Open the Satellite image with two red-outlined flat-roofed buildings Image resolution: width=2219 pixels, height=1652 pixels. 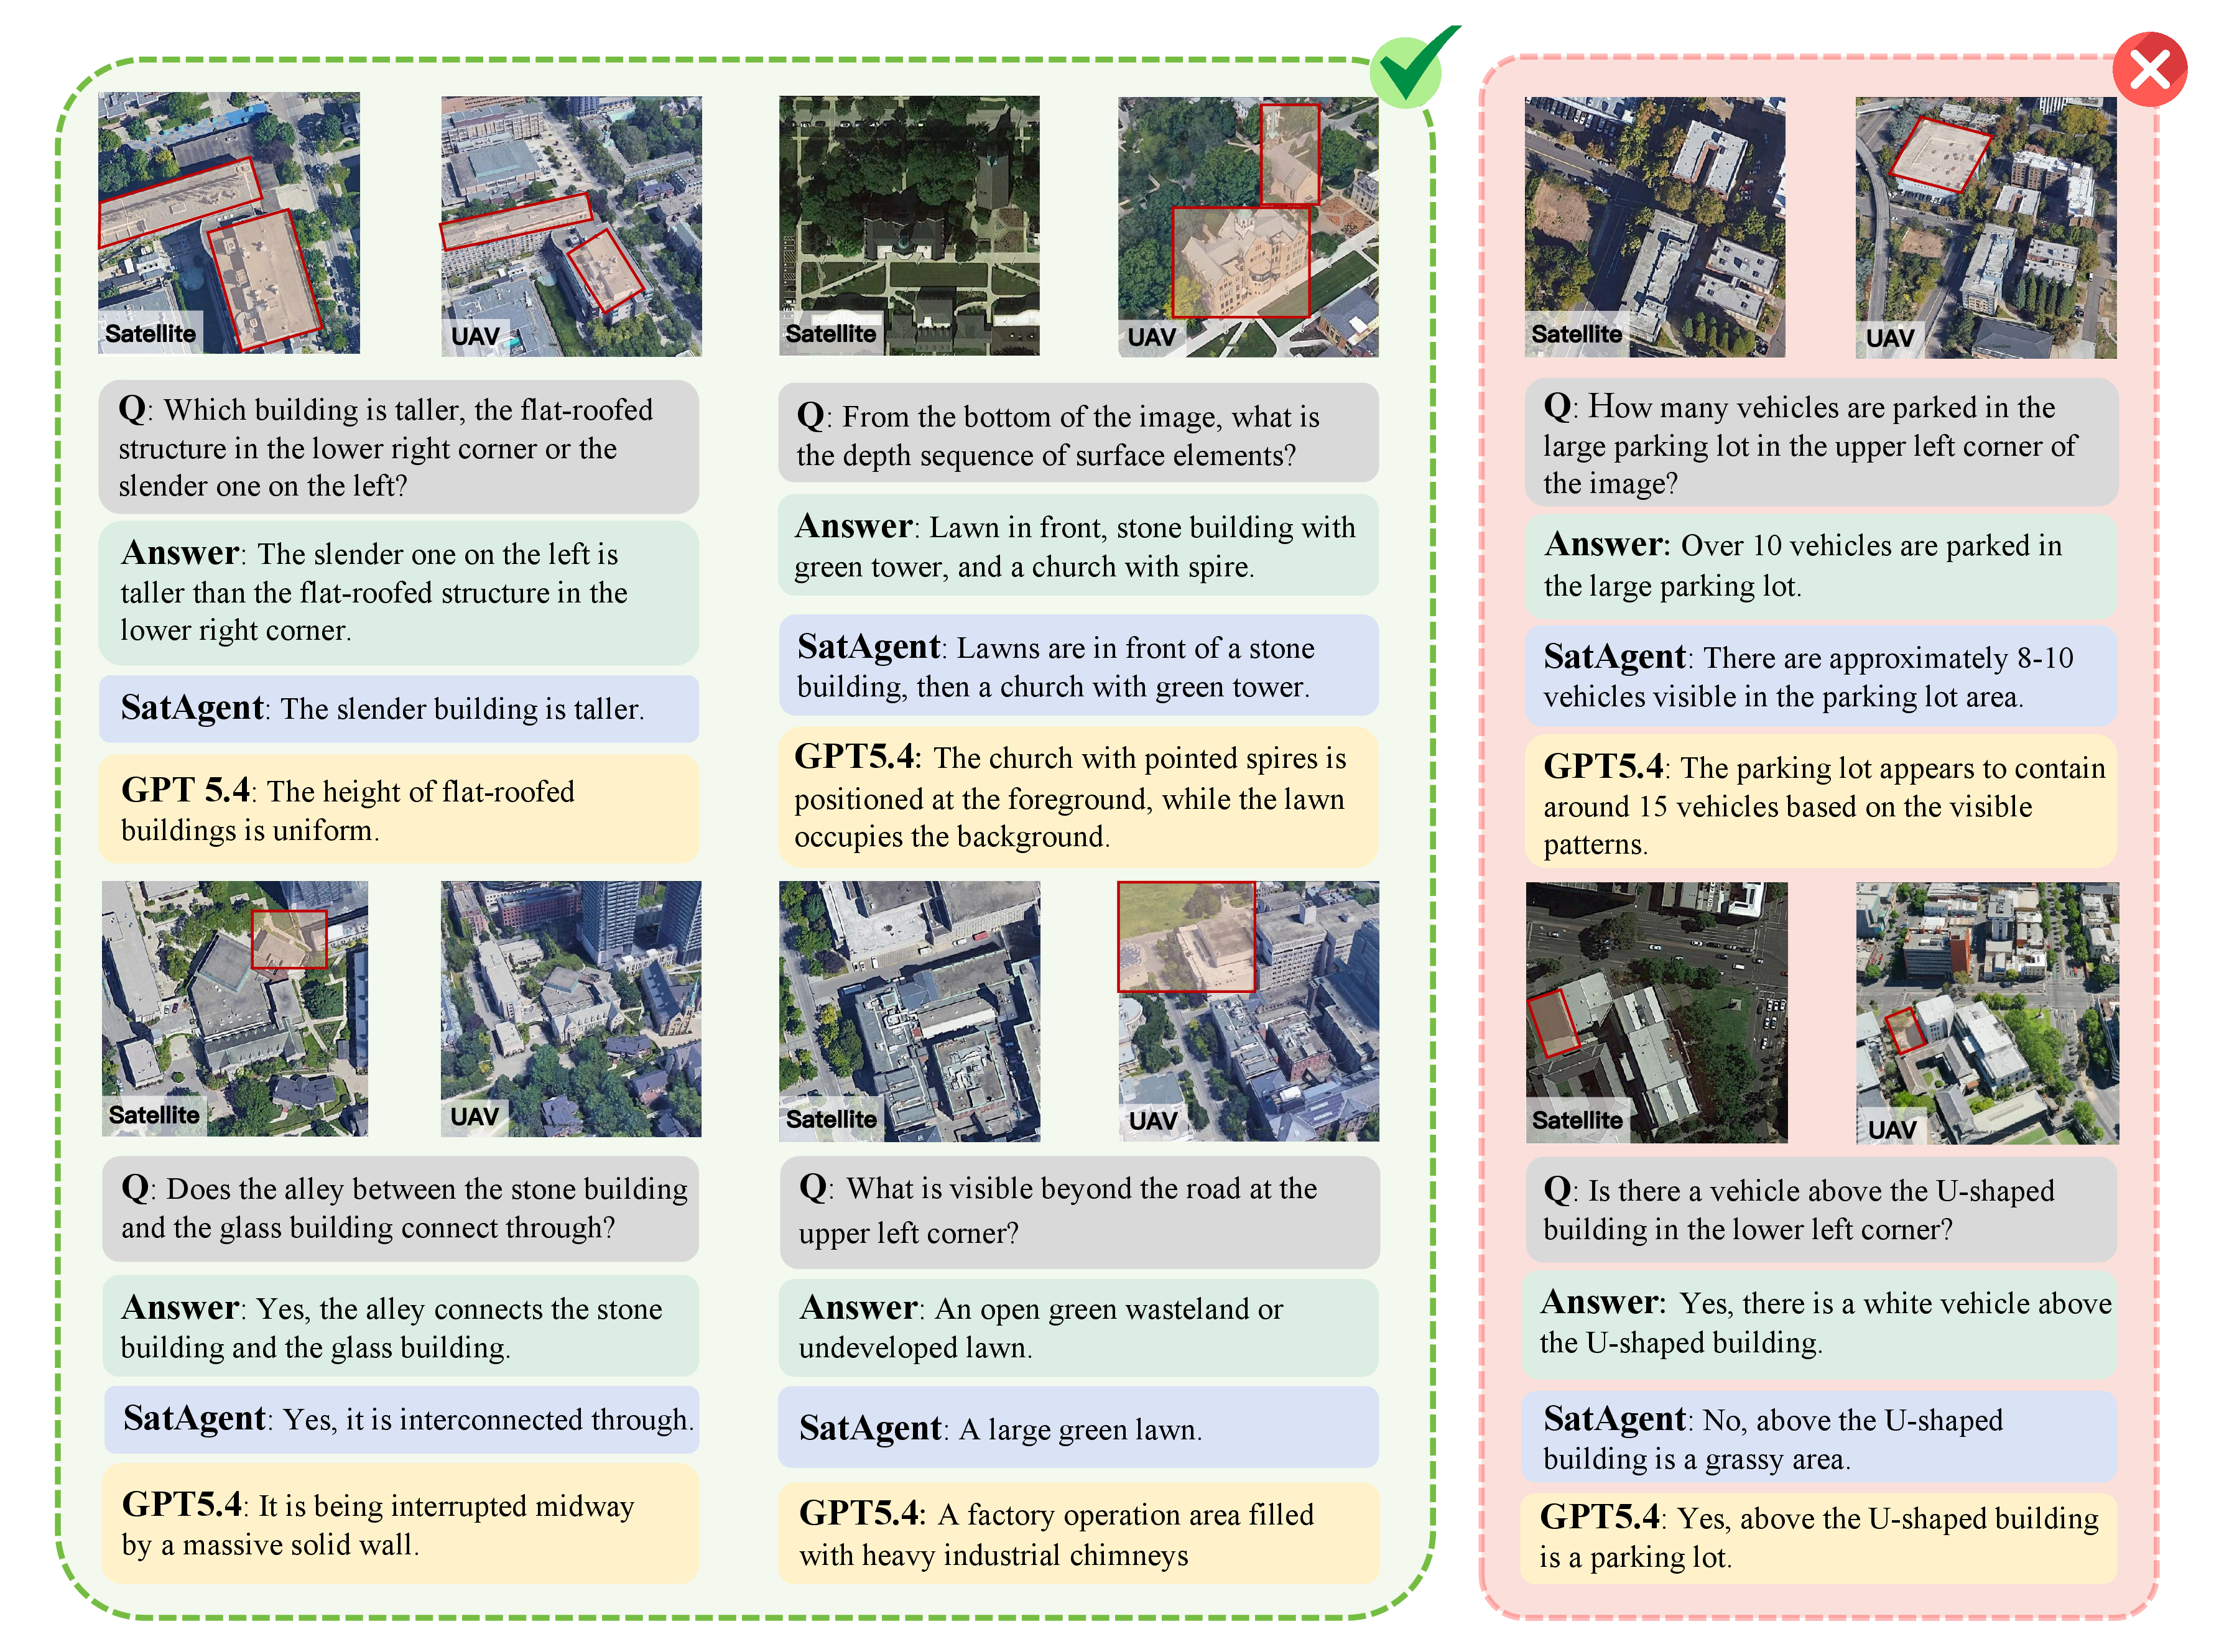coord(229,223)
